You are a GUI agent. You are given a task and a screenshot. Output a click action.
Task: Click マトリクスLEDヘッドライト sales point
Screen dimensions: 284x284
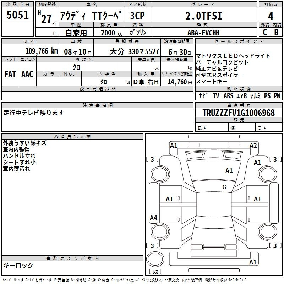tap(233, 56)
